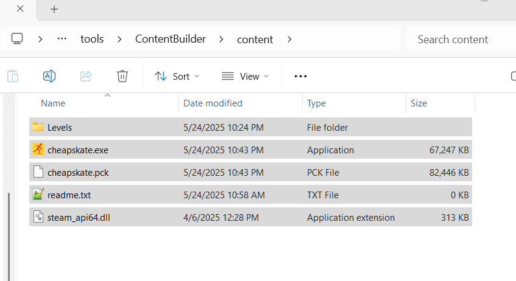Add a new Explorer tab
This screenshot has height=281, width=516.
pyautogui.click(x=54, y=9)
